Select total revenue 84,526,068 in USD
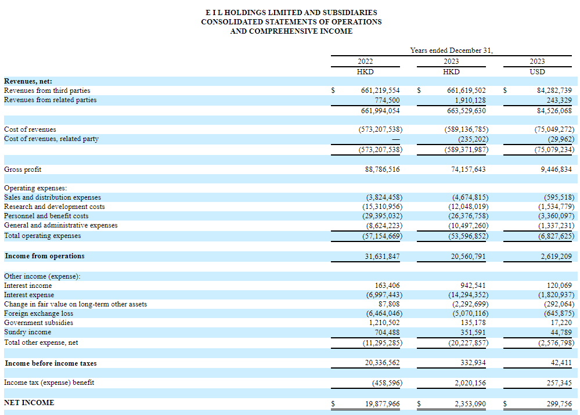Viewport: 580px width, 415px height. coord(554,111)
